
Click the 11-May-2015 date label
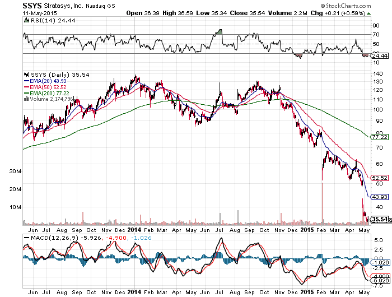point(40,13)
